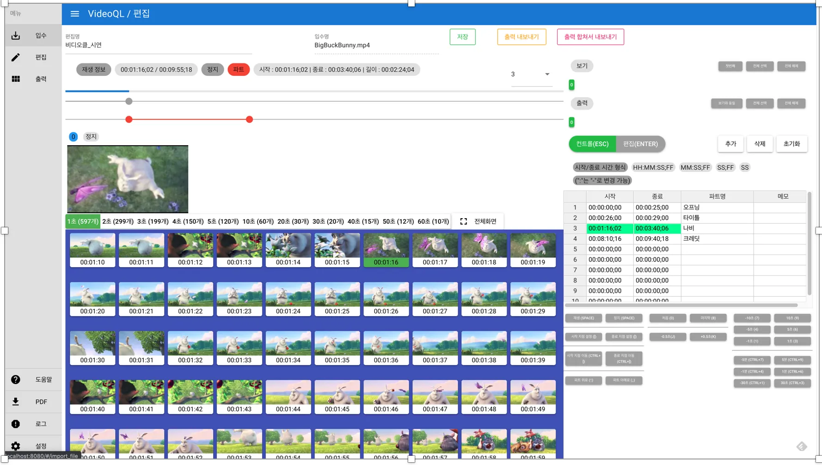Click the 나비 part name cell
The height and width of the screenshot is (465, 822).
[x=717, y=229]
